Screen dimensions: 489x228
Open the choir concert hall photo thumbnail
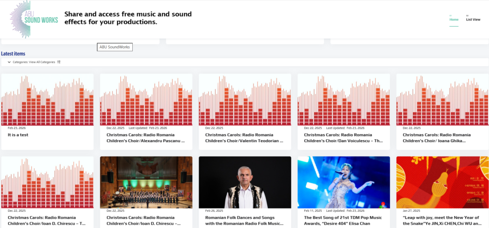point(146,182)
